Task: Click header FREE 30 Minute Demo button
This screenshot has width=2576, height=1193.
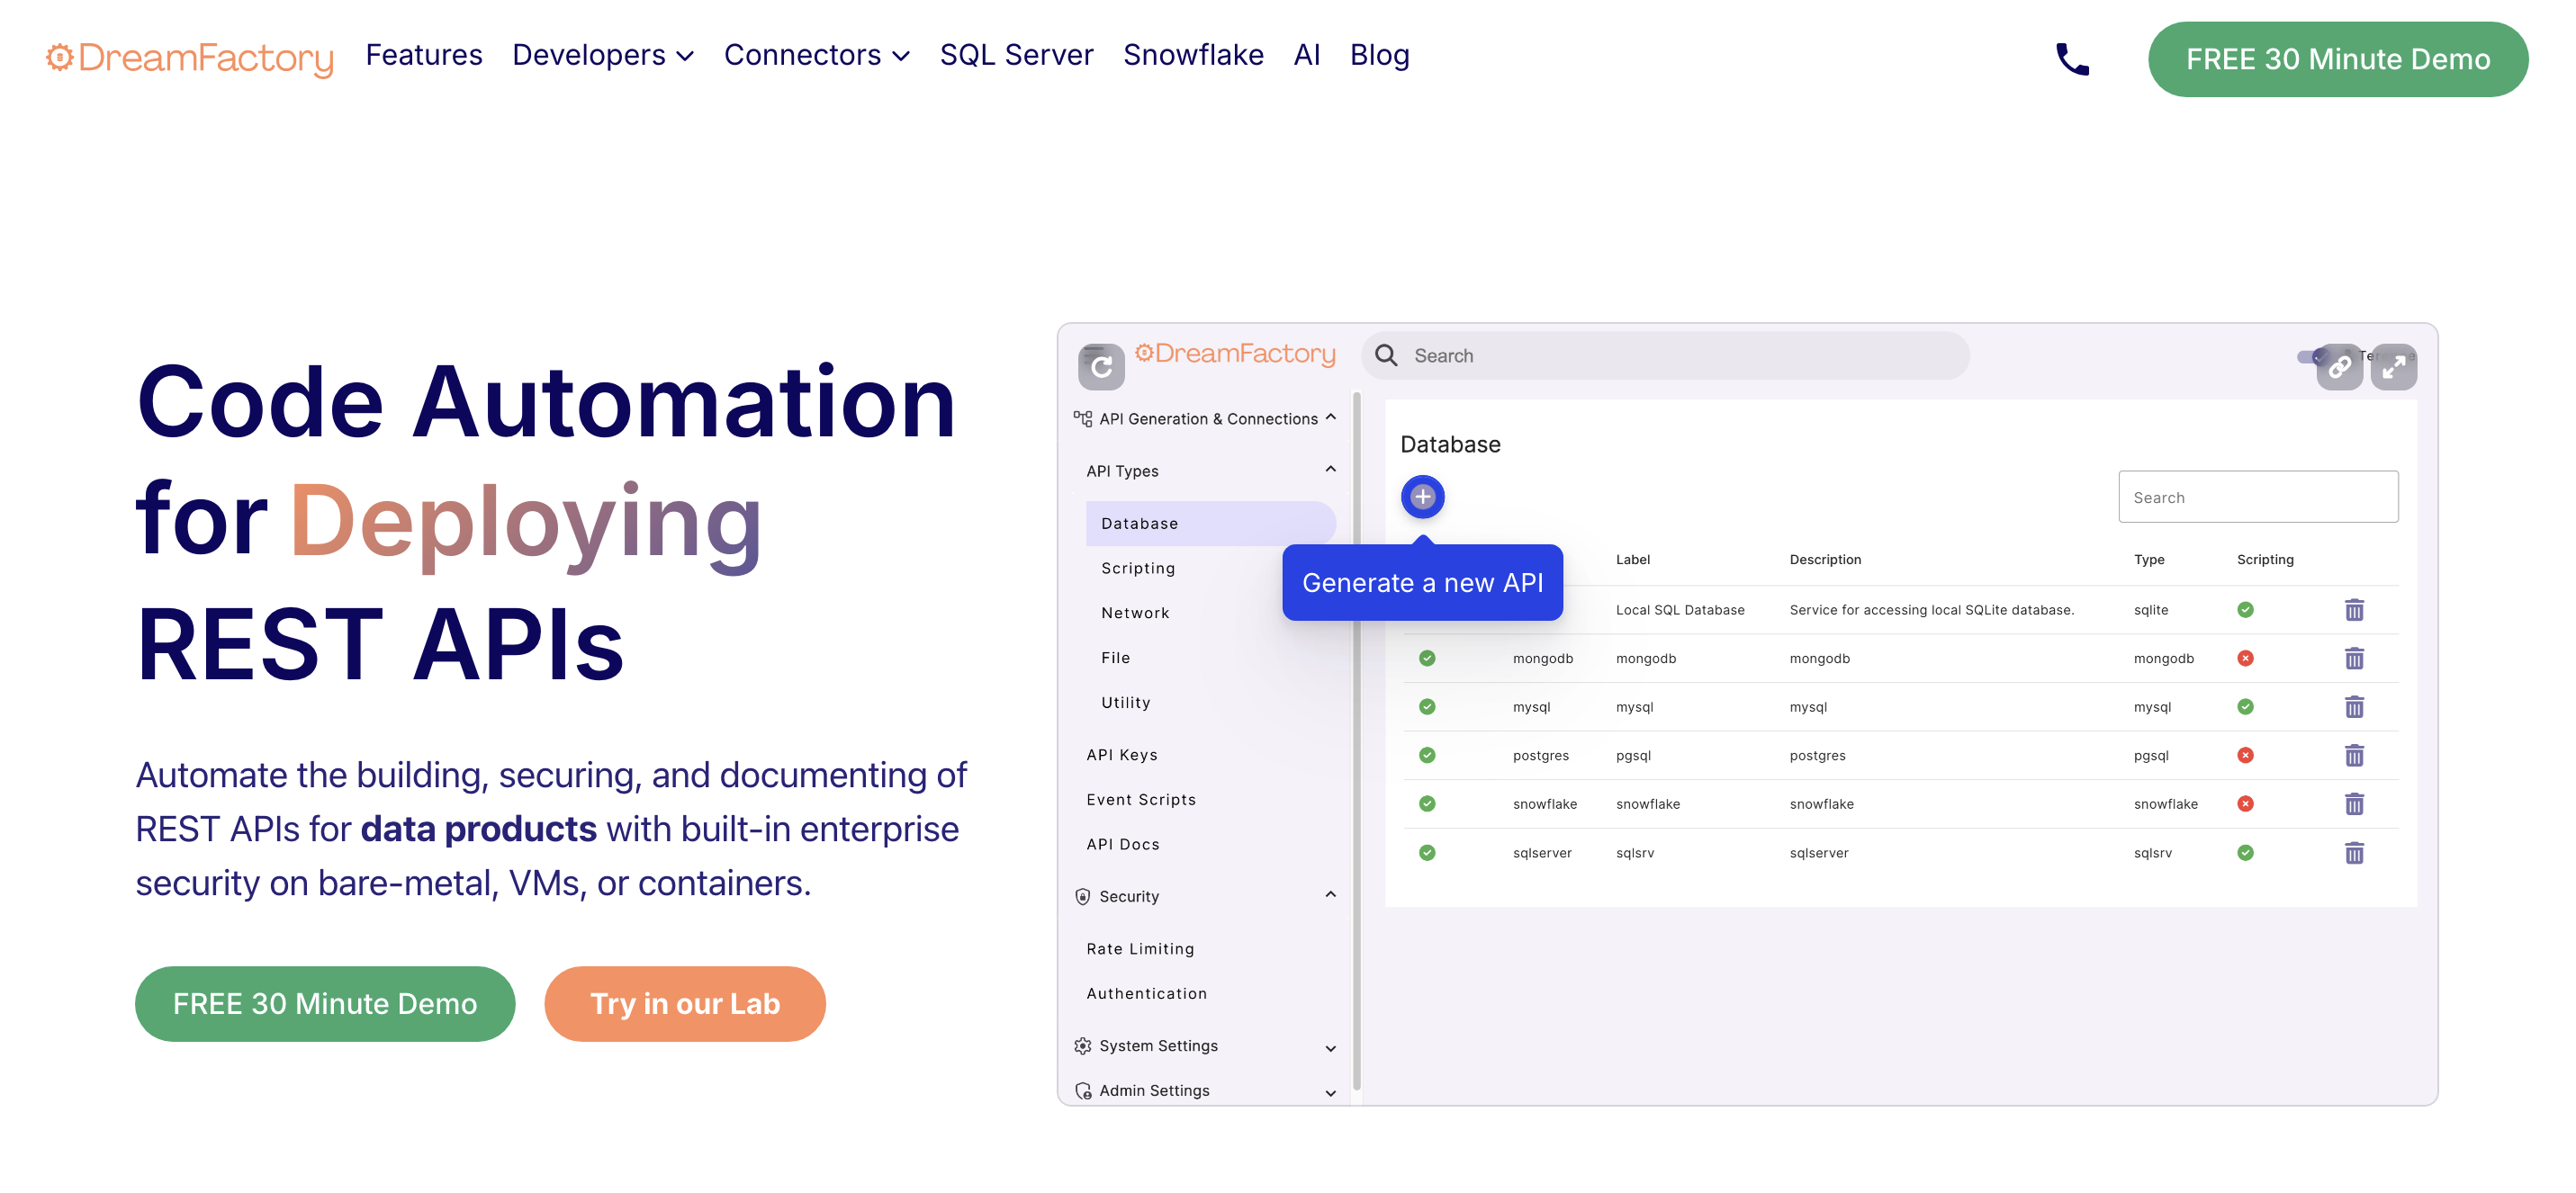Action: click(2337, 59)
